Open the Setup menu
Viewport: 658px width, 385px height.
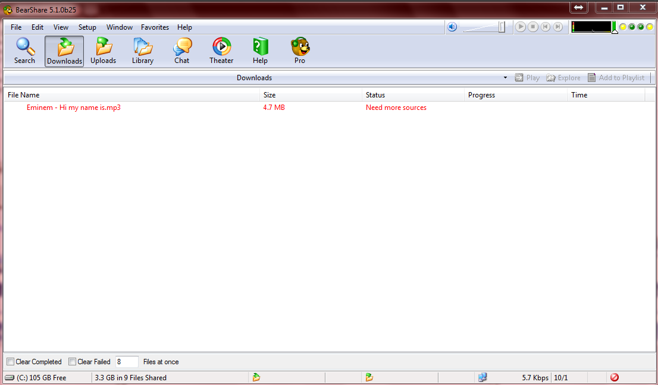coord(87,27)
